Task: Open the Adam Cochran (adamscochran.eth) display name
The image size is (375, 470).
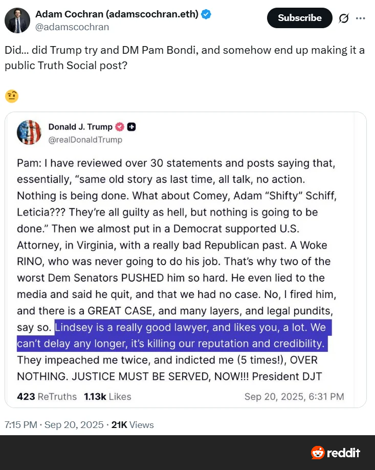Action: (117, 14)
